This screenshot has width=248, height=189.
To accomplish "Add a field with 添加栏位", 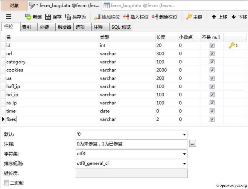I will tap(97, 17).
